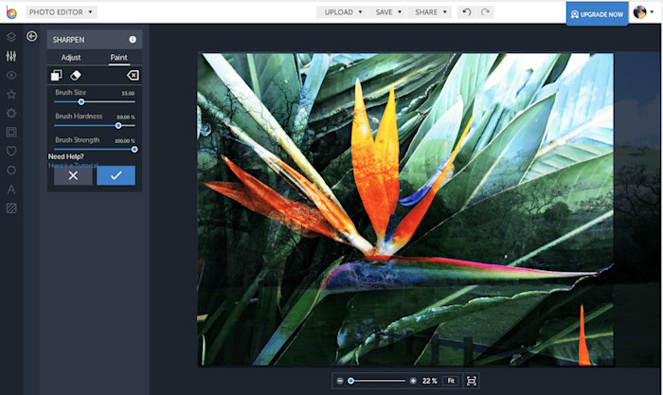Viewport: 663px width, 395px height.
Task: Open the star Effects sidebar icon
Action: [11, 95]
